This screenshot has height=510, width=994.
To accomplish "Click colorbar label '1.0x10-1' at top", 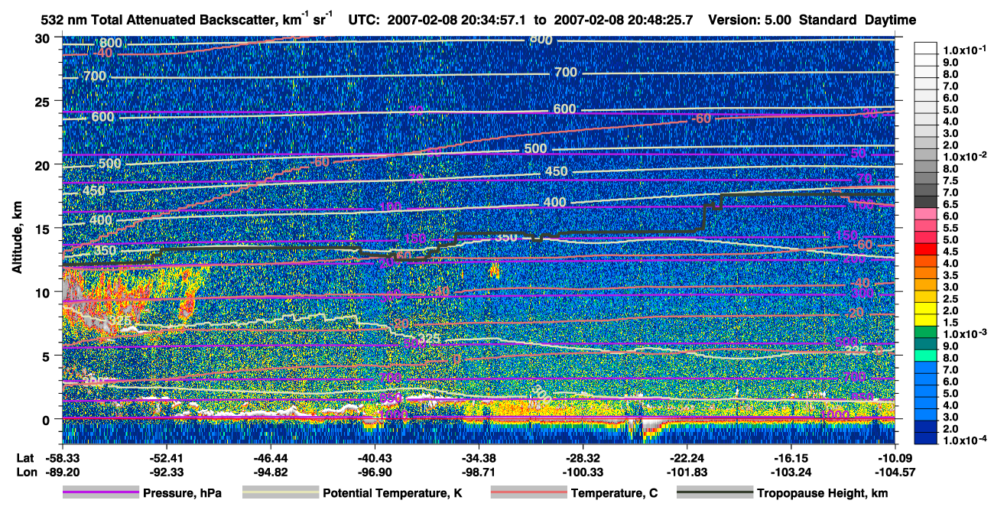I will click(x=963, y=50).
